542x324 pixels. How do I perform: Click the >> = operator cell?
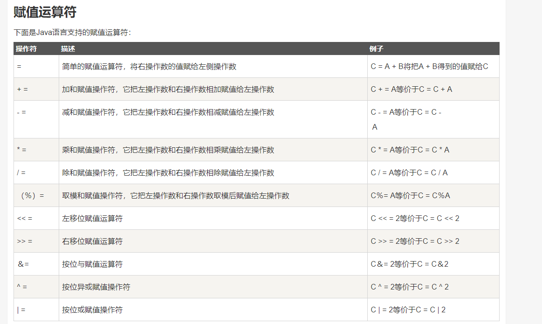24,241
